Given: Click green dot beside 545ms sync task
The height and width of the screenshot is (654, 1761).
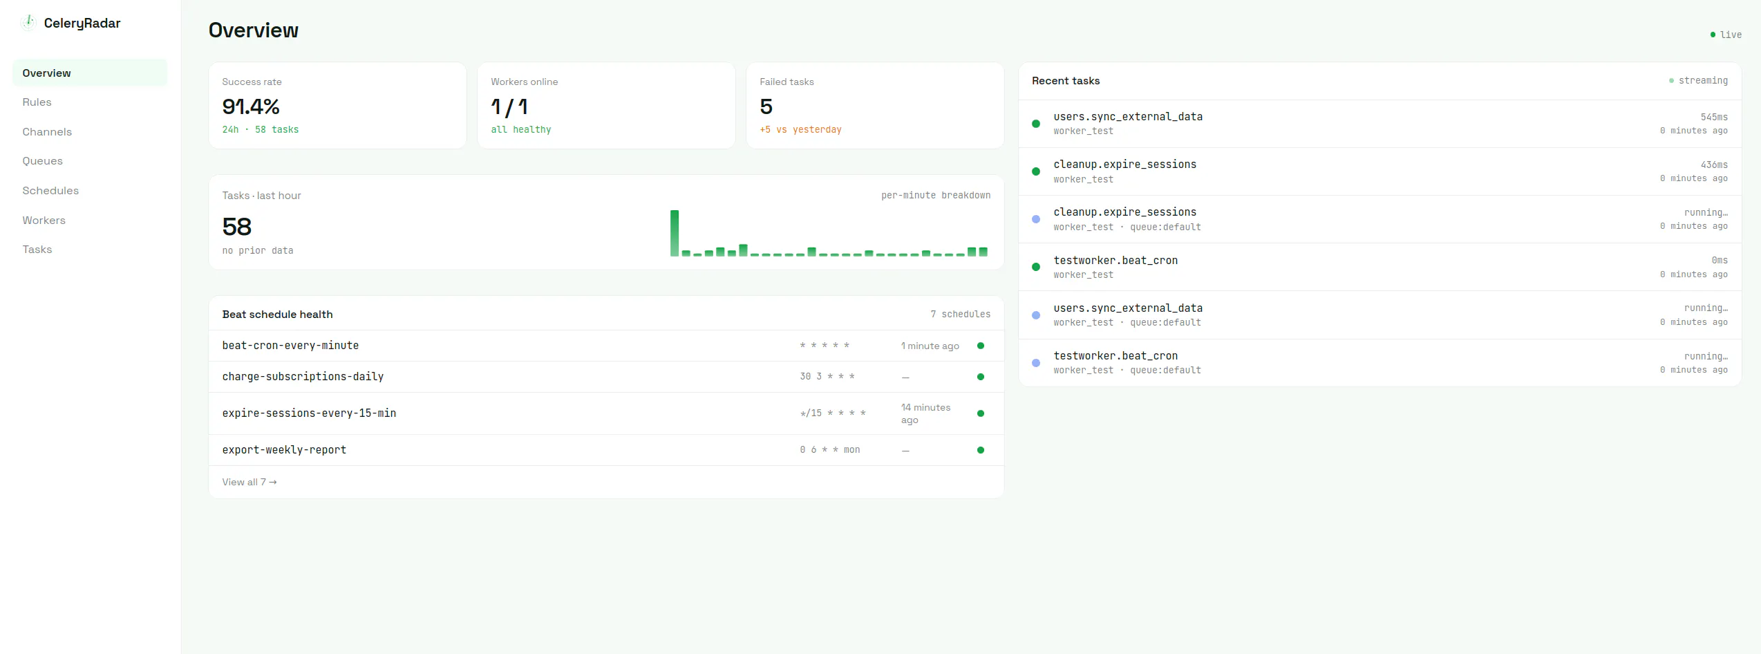Looking at the screenshot, I should click(x=1035, y=124).
